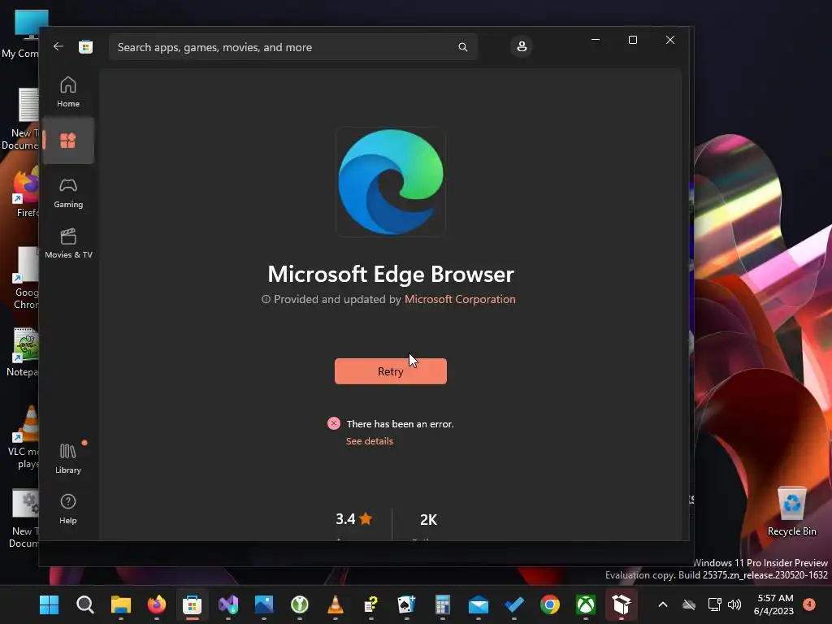Expand the hidden system tray icons chevron
Image resolution: width=832 pixels, height=624 pixels.
click(663, 604)
